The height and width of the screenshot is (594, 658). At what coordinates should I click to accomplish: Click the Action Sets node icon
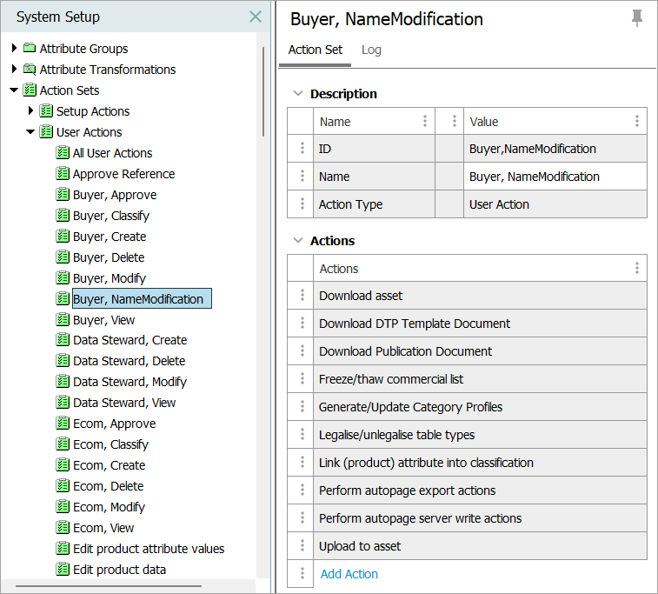30,90
